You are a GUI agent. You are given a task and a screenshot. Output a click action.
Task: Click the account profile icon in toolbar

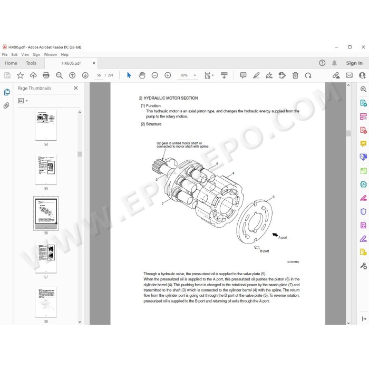pos(362,75)
